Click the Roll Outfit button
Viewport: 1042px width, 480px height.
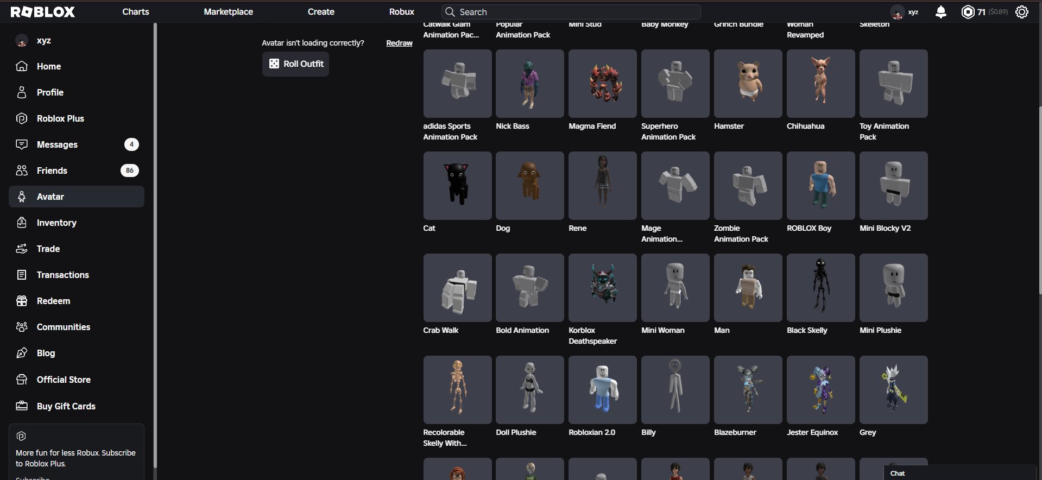(295, 64)
